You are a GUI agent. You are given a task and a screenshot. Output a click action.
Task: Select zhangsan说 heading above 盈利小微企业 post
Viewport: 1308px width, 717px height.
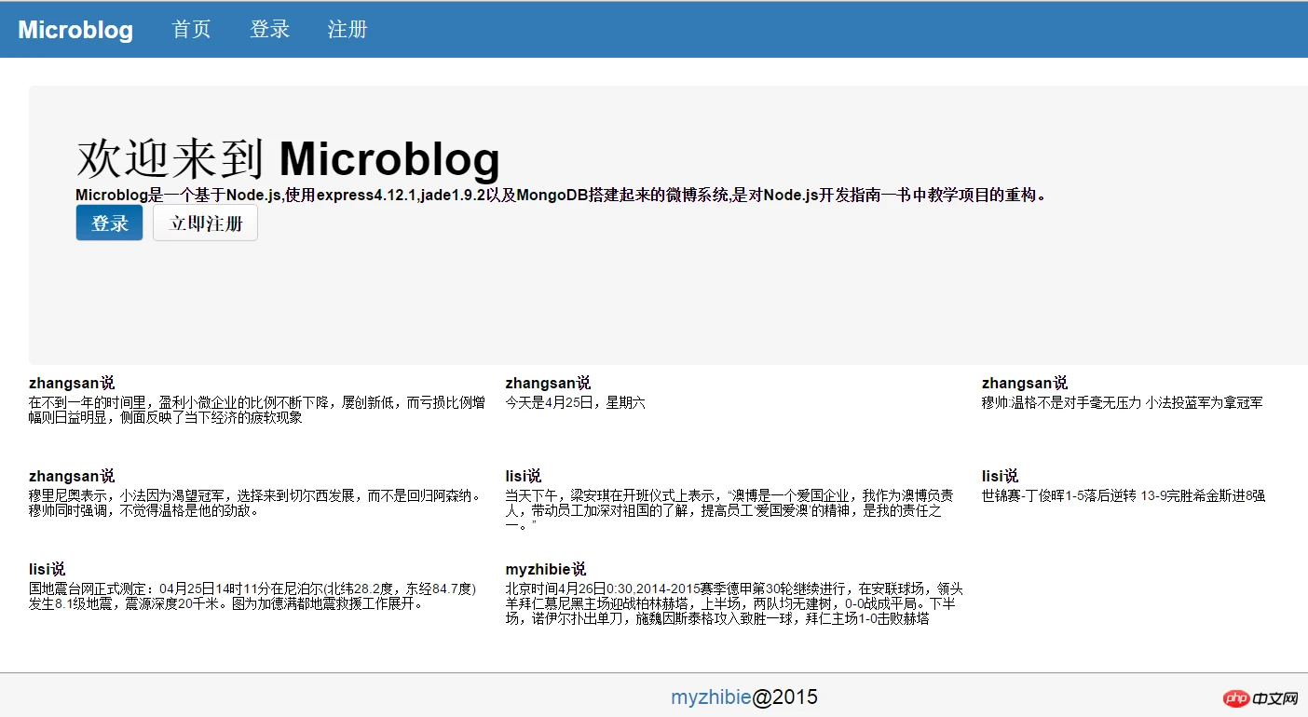[x=72, y=383]
